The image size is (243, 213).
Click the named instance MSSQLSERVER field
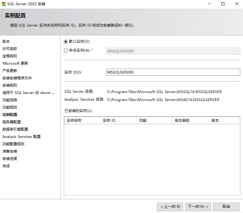click(173, 51)
